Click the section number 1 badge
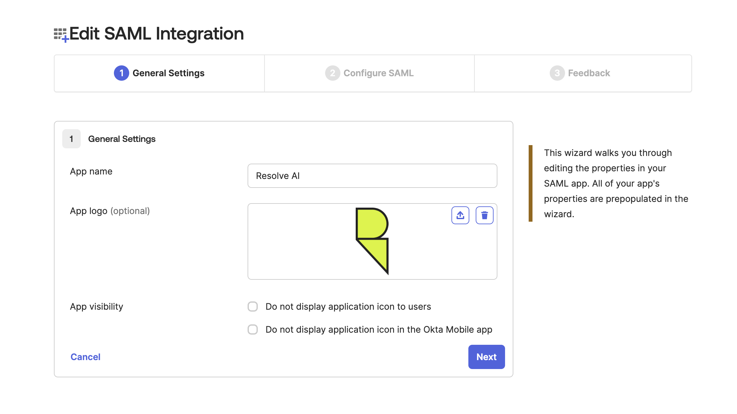Screen dimensions: 737x414 (71, 139)
